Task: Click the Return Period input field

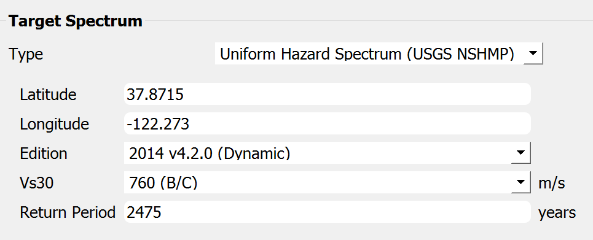Action: [328, 212]
